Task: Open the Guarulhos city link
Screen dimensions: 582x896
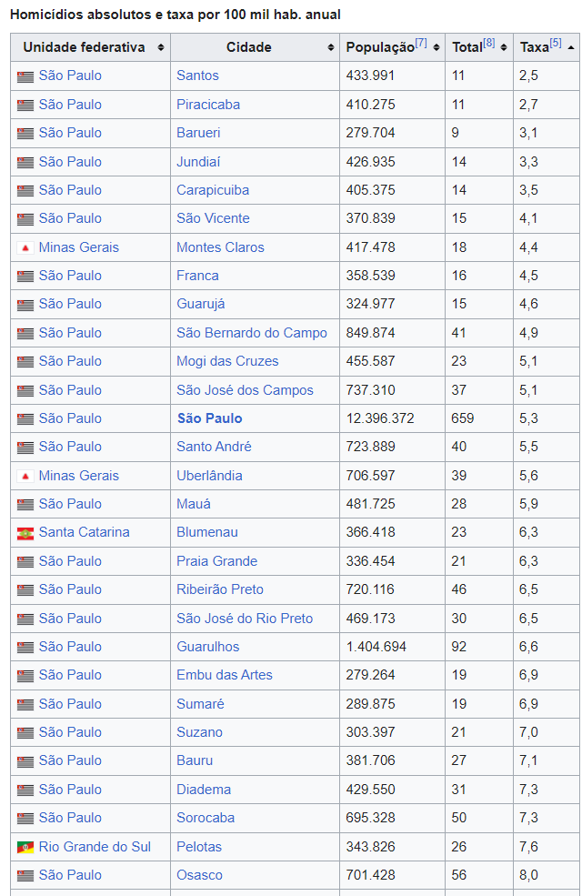Action: coord(208,646)
